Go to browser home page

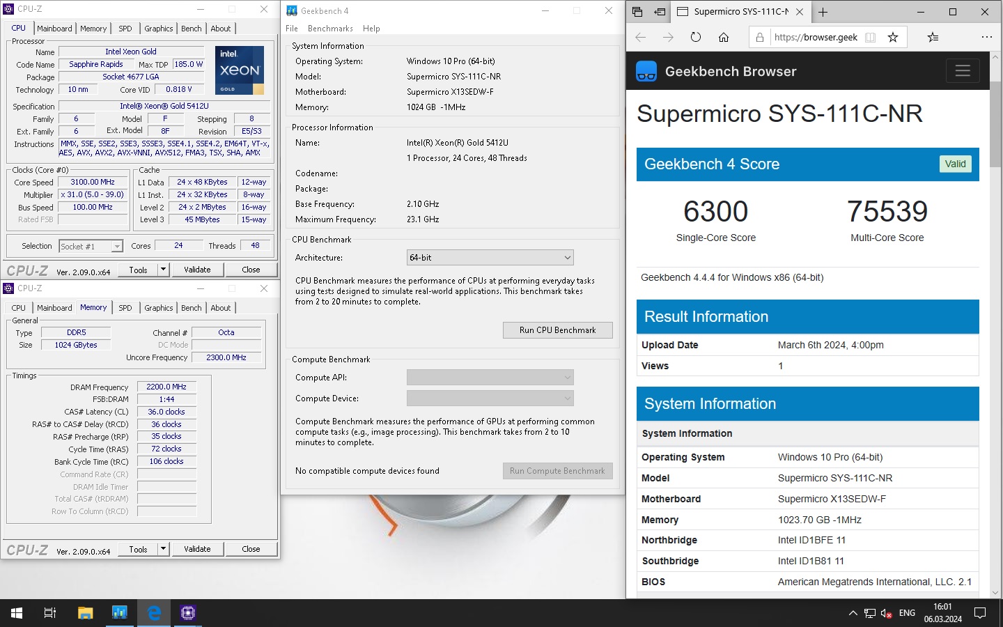click(x=724, y=37)
